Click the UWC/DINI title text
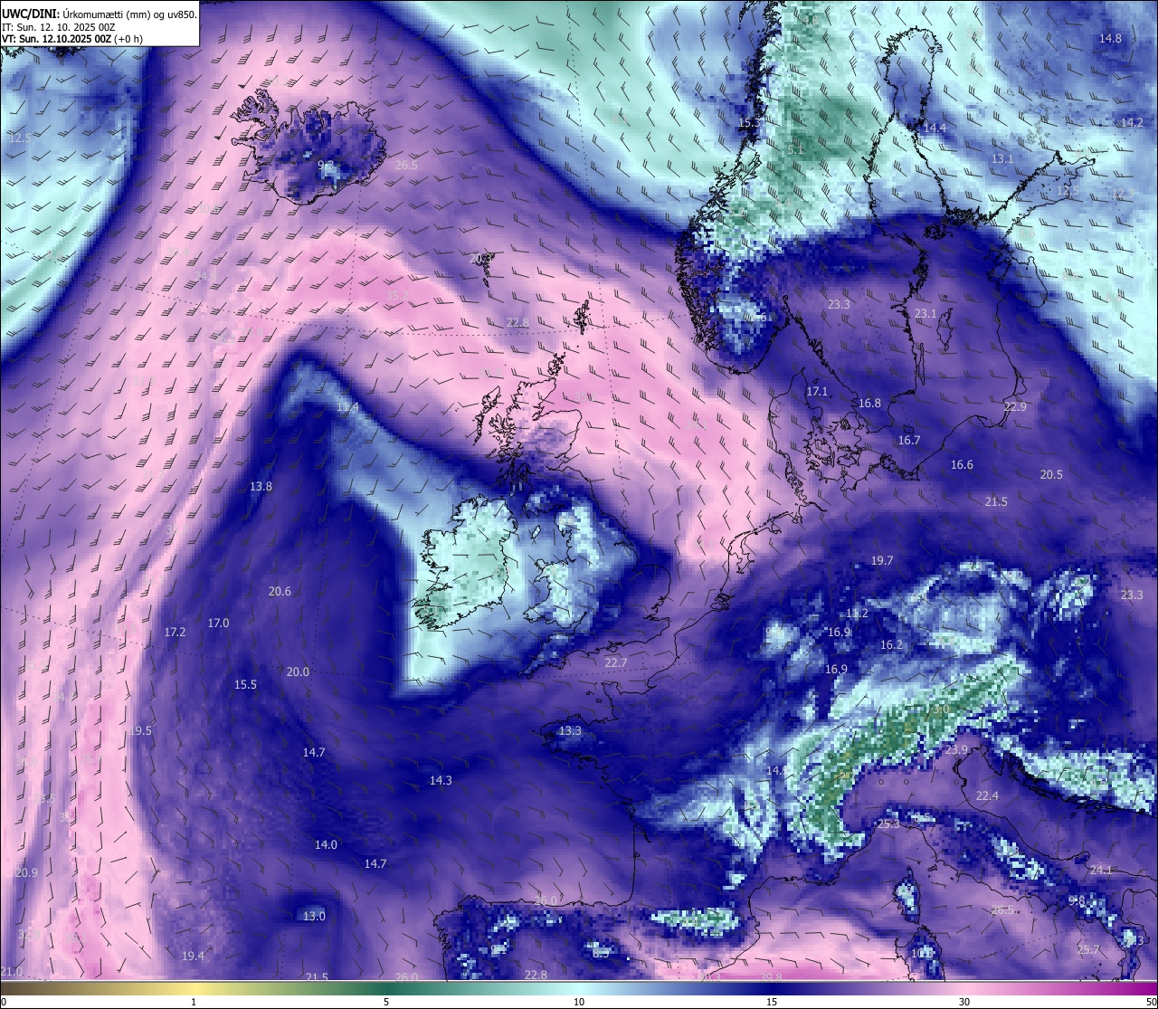The width and height of the screenshot is (1158, 1009). [31, 14]
